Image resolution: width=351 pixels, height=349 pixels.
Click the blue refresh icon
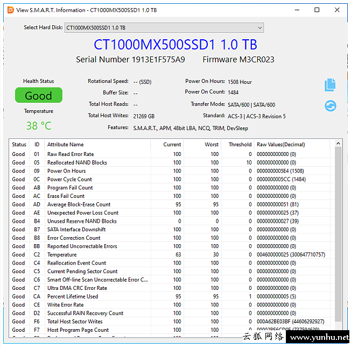331,106
